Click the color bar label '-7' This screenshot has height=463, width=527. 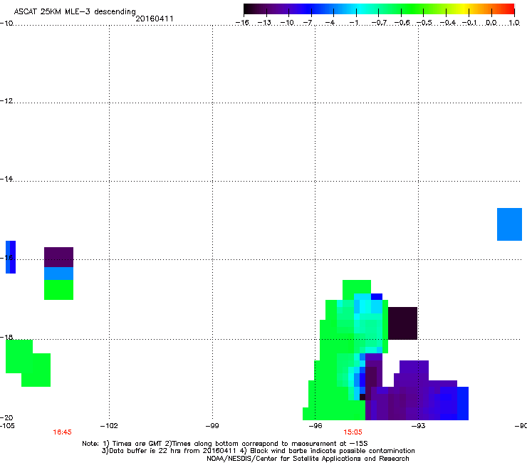(308, 23)
